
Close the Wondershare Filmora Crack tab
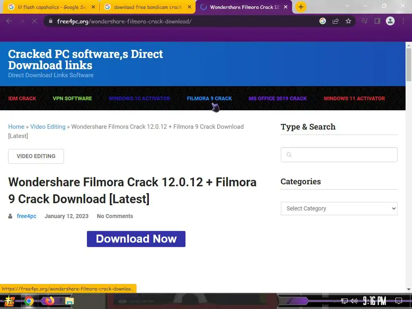(286, 7)
